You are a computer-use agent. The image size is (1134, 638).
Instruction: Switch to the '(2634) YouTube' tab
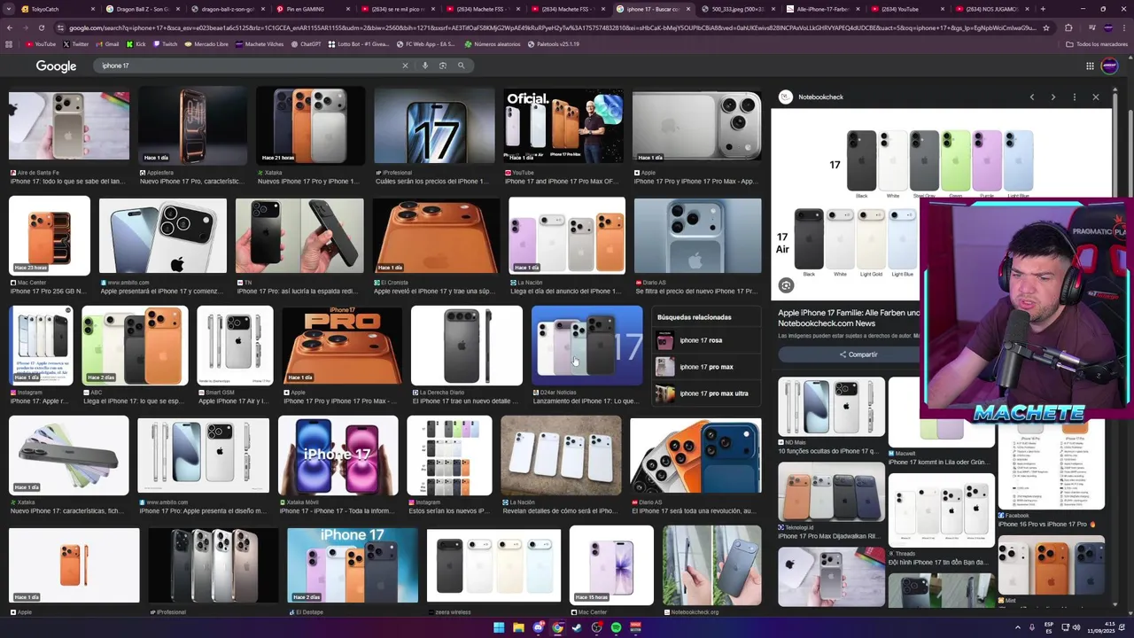pos(905,9)
